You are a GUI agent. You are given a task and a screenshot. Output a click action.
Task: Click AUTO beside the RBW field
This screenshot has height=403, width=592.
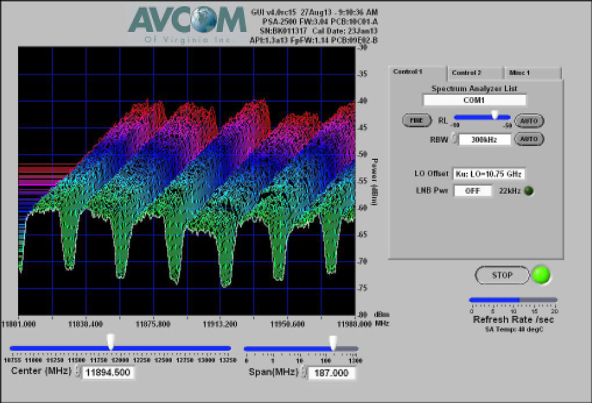click(529, 139)
